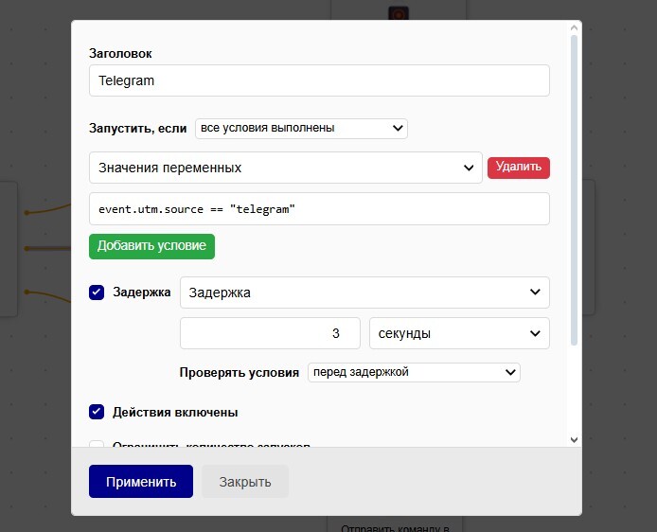The height and width of the screenshot is (532, 657).
Task: Open the 'перед задержкой' check conditions dropdown
Action: (414, 372)
